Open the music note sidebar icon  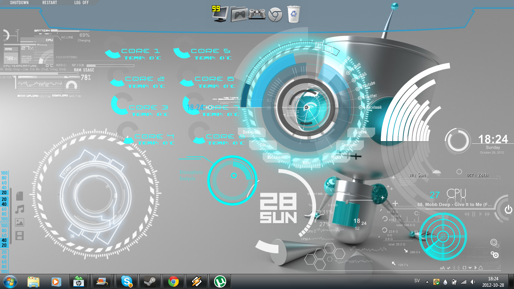point(20,210)
